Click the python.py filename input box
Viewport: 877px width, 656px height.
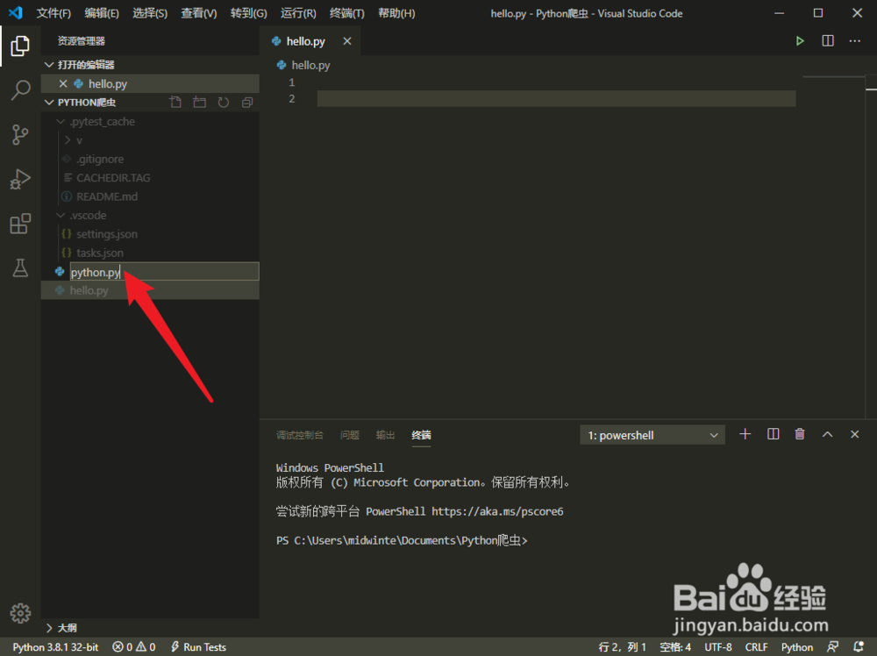tap(164, 272)
